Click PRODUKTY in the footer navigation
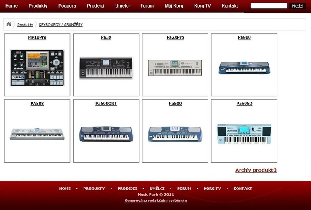The image size is (311, 210). [x=94, y=189]
